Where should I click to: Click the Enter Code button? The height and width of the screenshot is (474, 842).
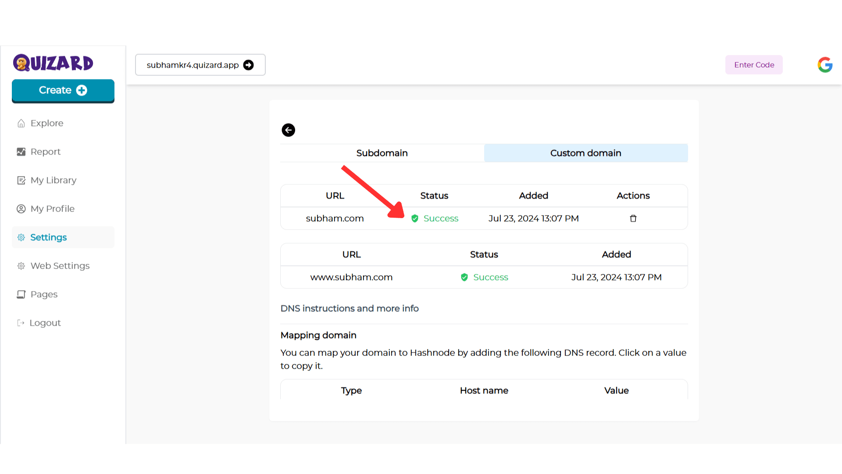pos(754,65)
